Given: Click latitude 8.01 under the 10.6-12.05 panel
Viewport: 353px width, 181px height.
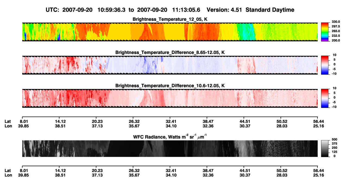Looking at the screenshot, I should tap(24, 122).
